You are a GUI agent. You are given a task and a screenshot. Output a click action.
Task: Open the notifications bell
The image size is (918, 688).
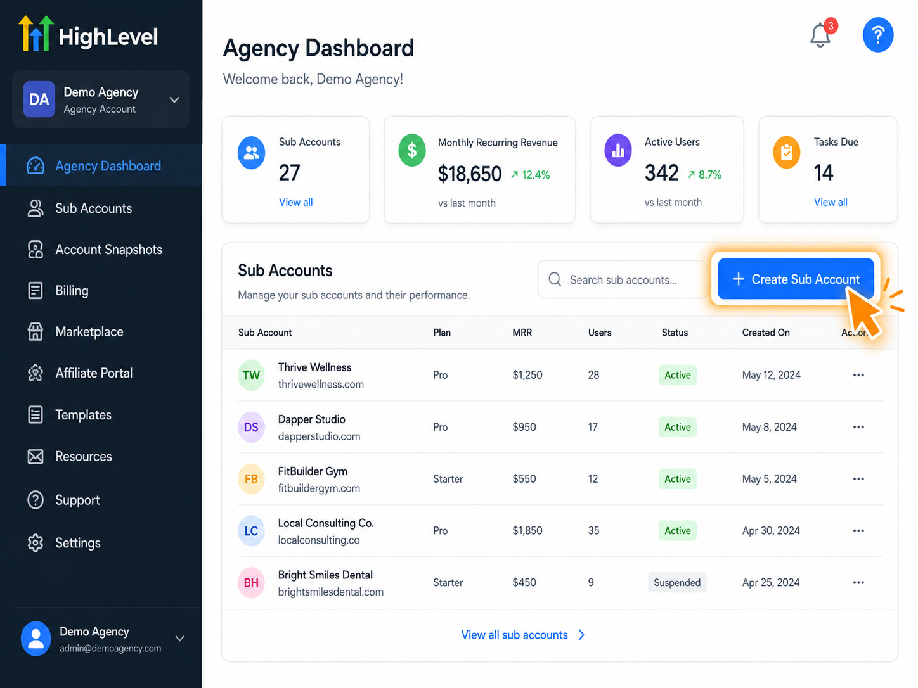click(x=821, y=35)
